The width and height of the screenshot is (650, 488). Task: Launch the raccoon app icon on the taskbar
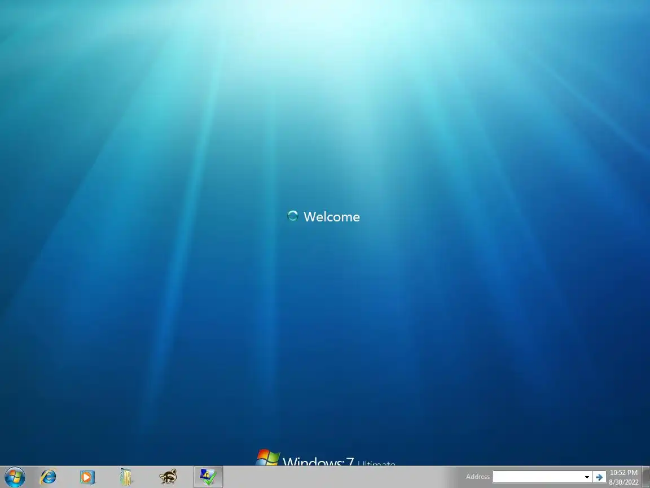pyautogui.click(x=168, y=477)
